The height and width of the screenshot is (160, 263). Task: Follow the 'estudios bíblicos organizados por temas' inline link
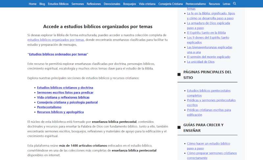(56, 40)
